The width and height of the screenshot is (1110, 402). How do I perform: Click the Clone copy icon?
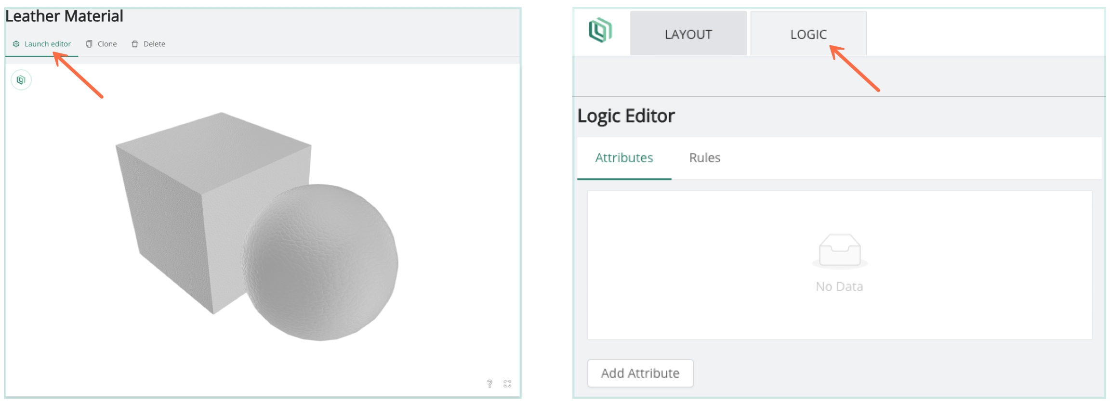[89, 44]
